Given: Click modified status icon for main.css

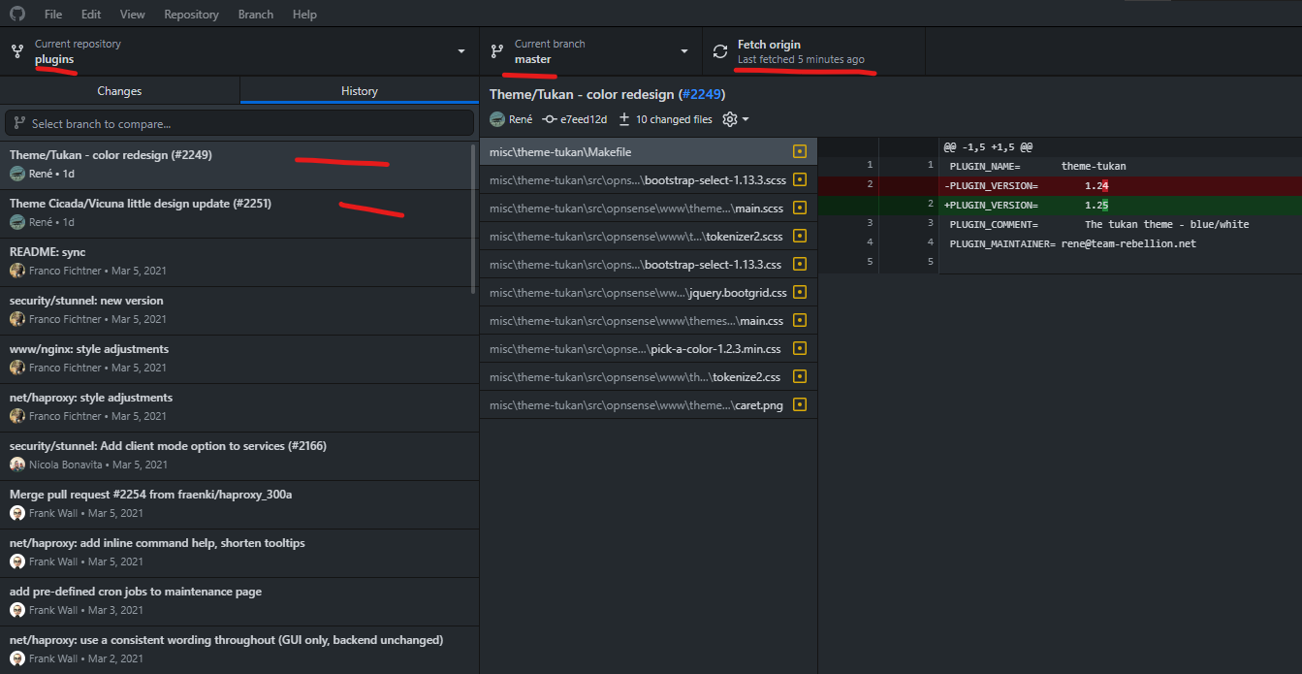Looking at the screenshot, I should click(800, 320).
